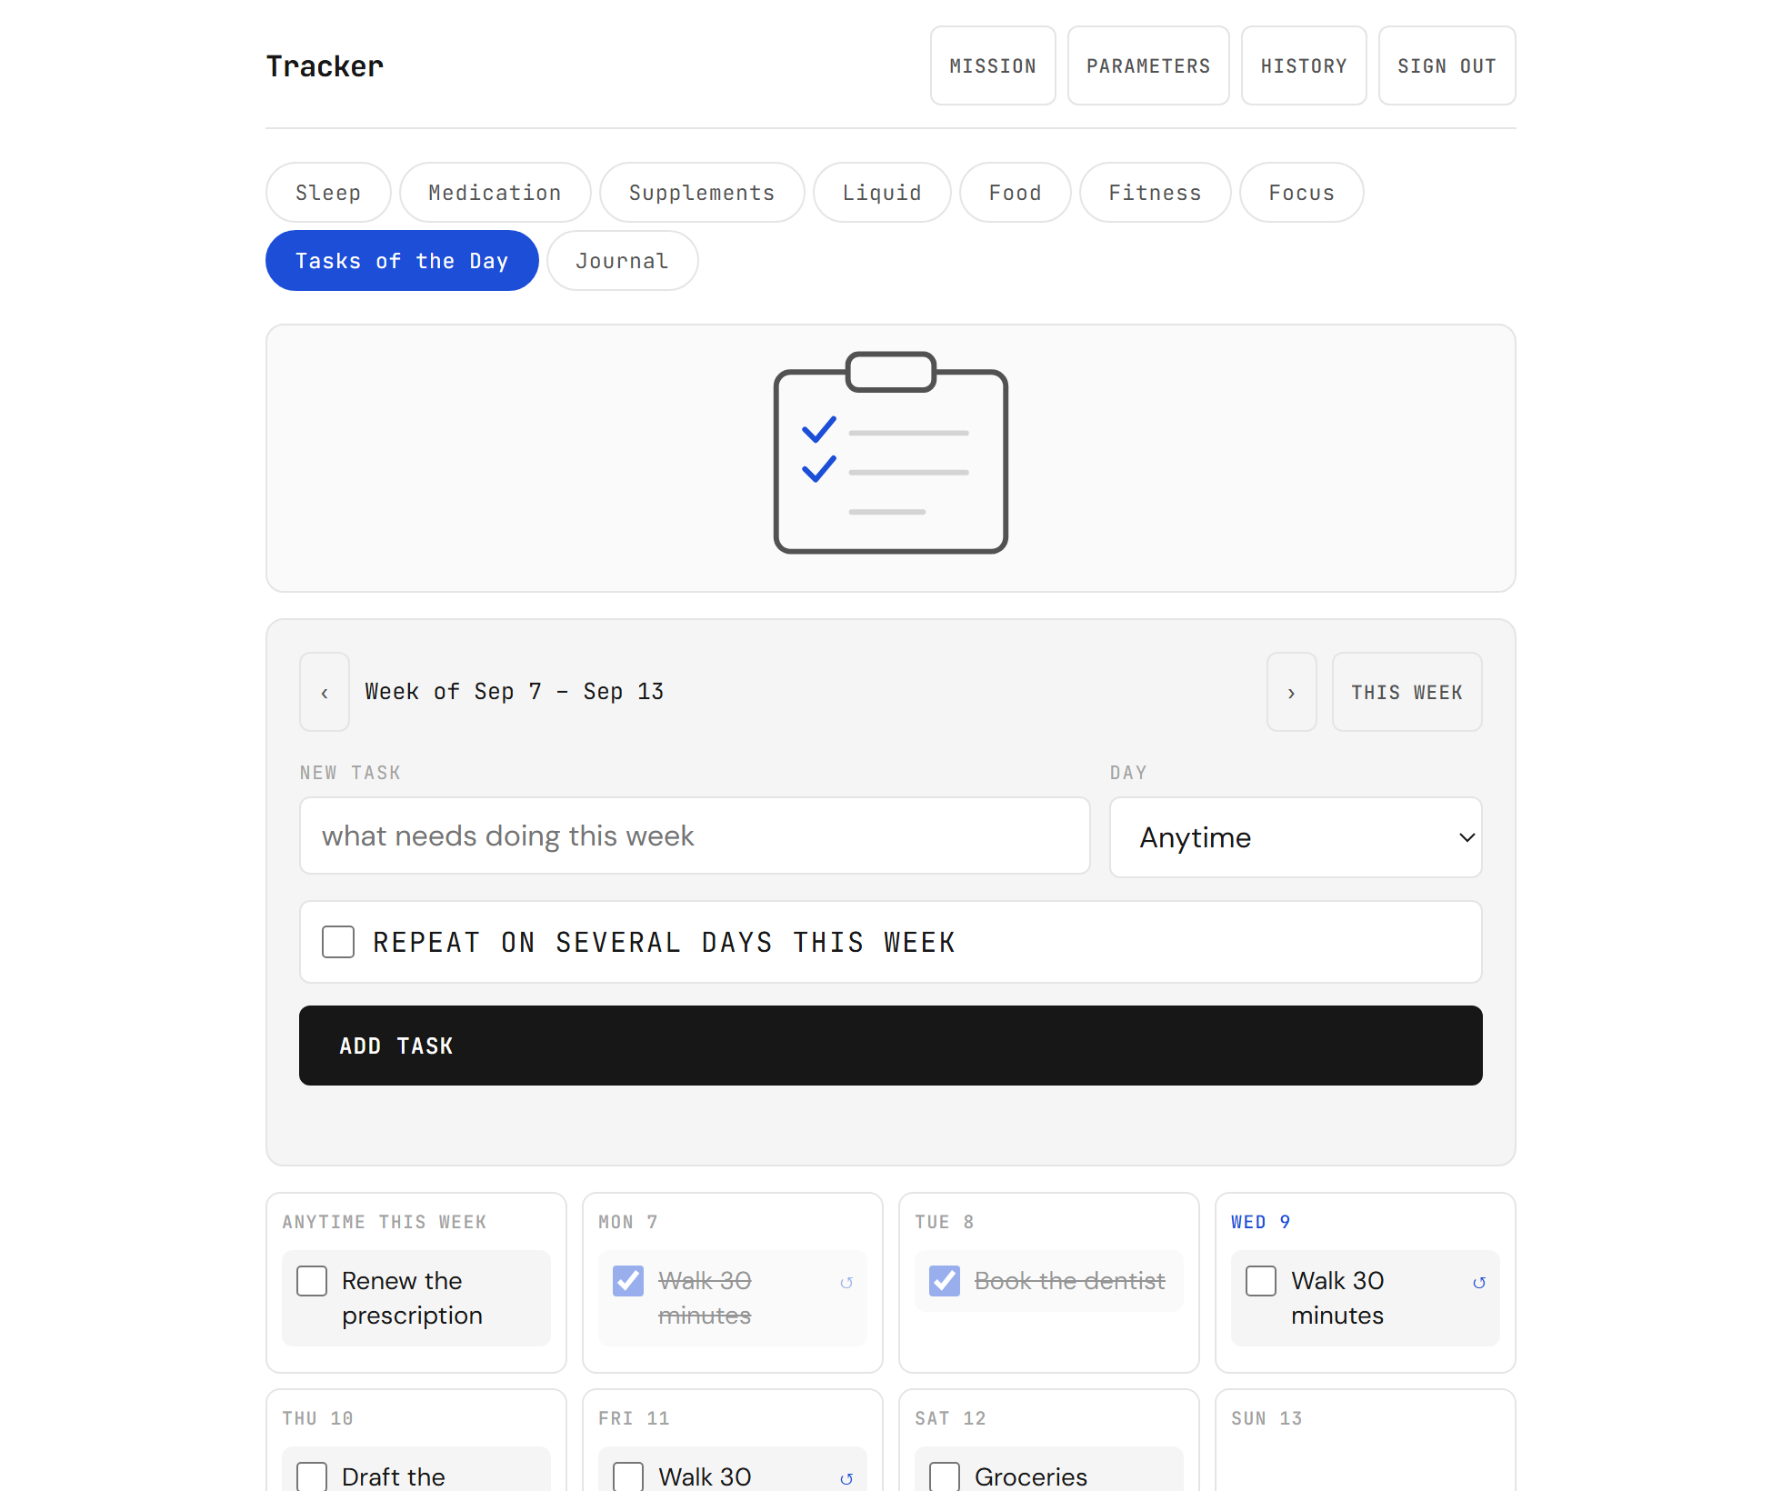Viewport: 1782px width, 1491px height.
Task: Switch to the Medication tab
Action: pos(496,193)
